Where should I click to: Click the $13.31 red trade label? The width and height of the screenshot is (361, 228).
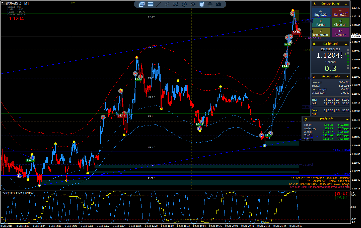click(122, 116)
